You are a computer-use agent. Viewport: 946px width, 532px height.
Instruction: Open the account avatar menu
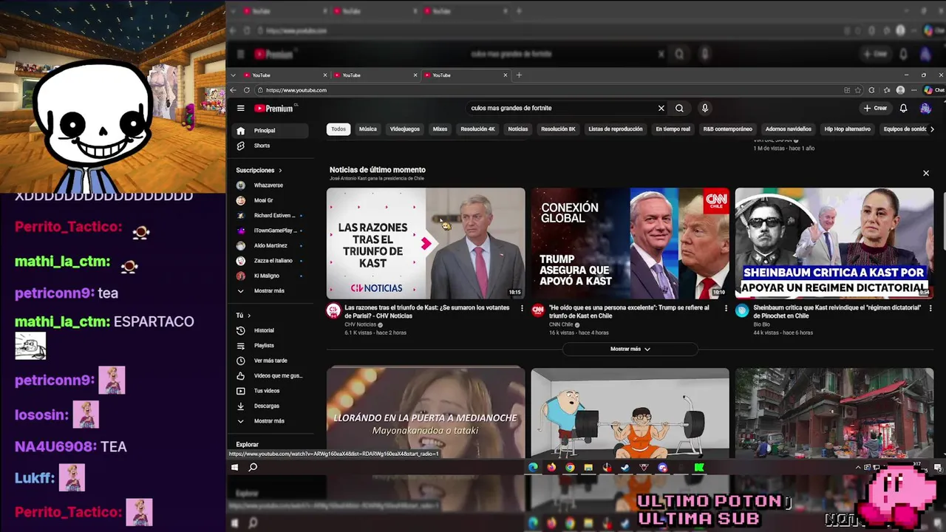point(925,108)
